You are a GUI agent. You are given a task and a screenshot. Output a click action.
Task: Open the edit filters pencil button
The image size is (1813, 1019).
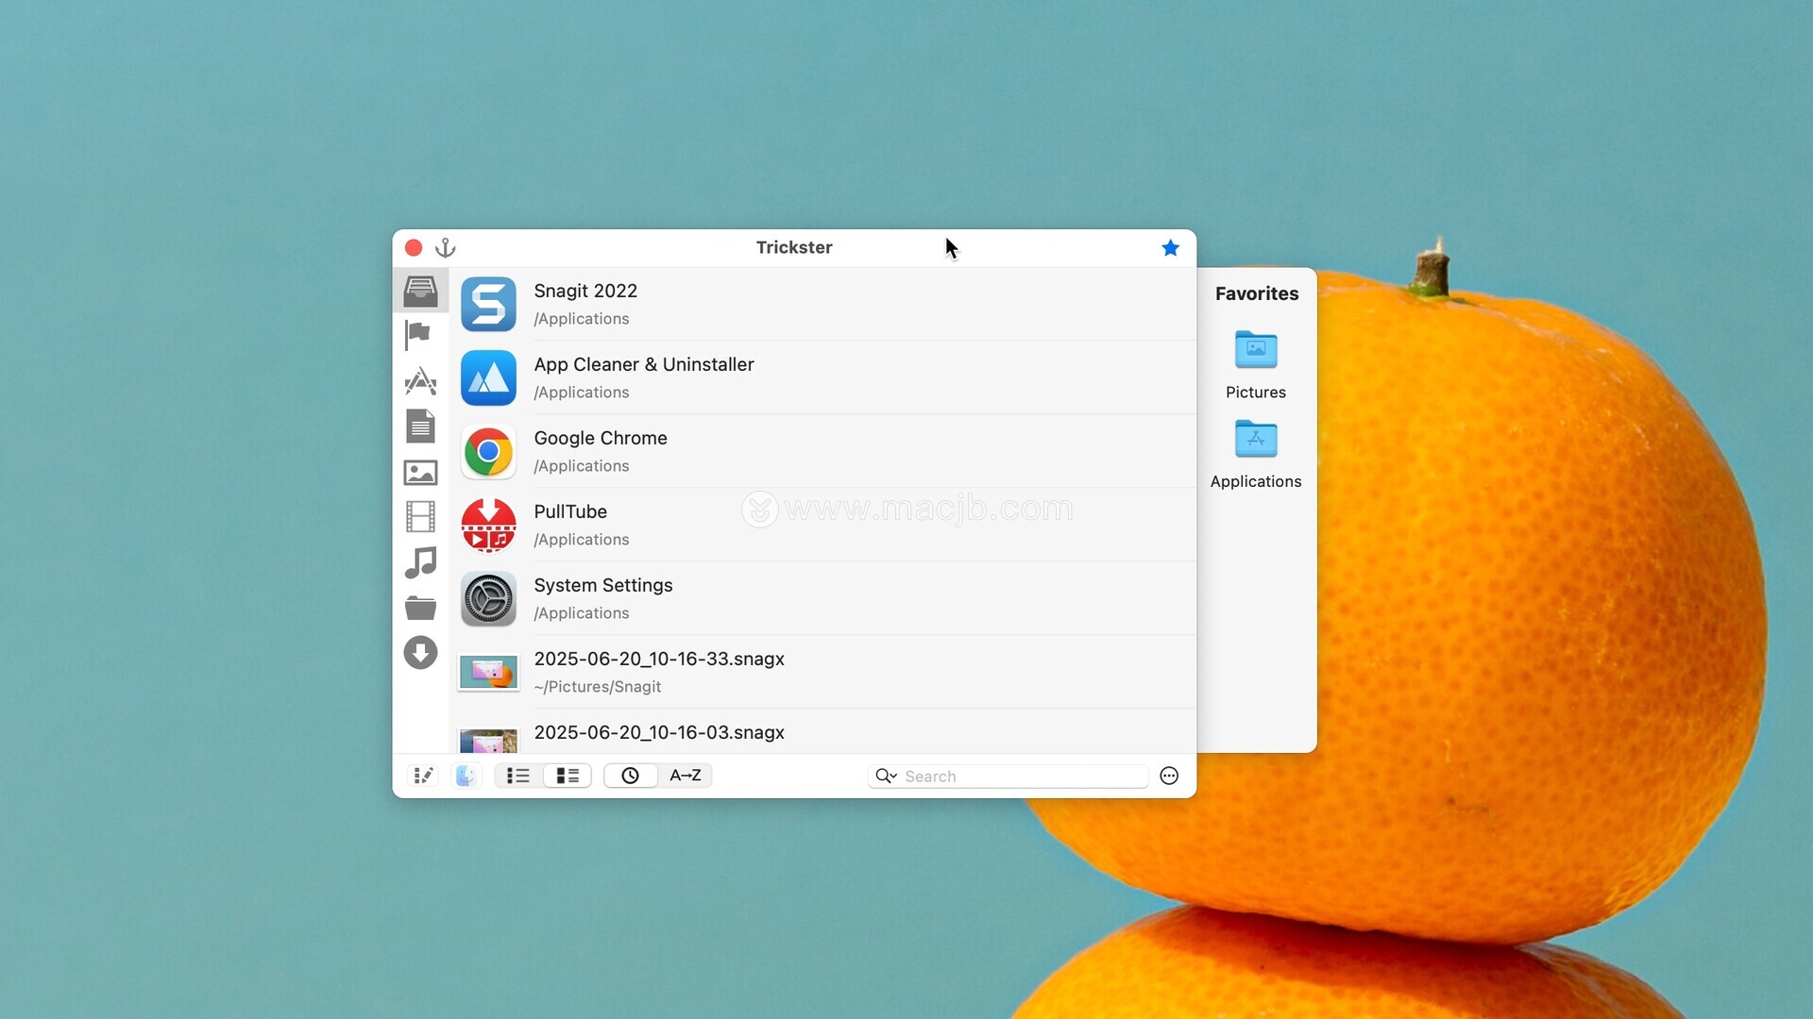[423, 776]
